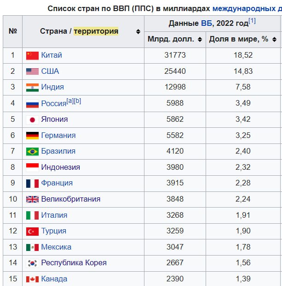Screen dimensions: 282x286
Task: Open the Франция country link
Action: 57,183
